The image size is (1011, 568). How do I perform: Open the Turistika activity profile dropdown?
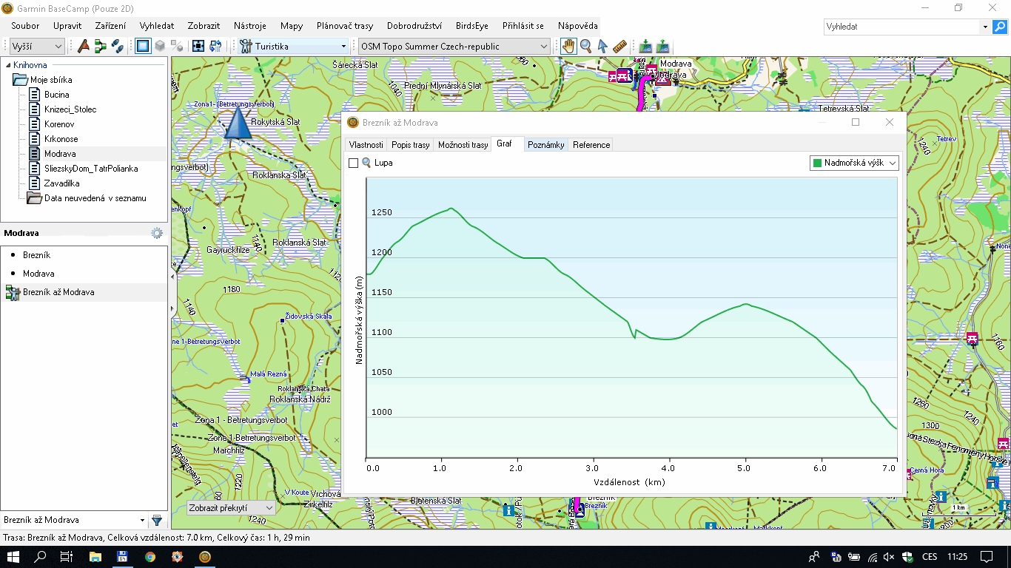(x=343, y=47)
